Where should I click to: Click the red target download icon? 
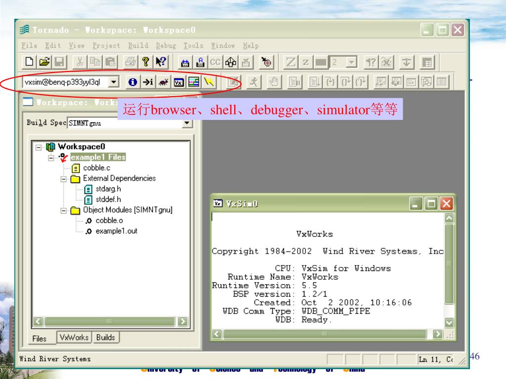tap(266, 62)
